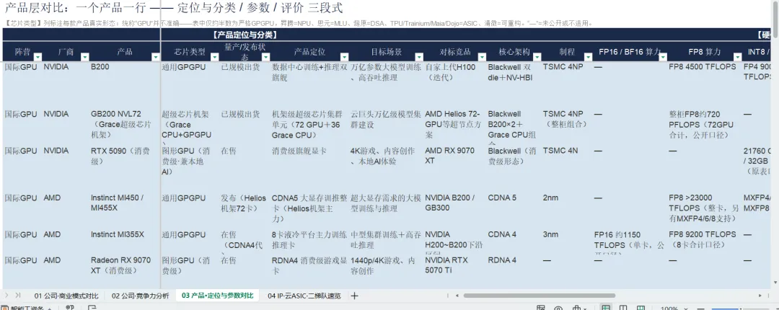Select the 【芯片类型】 note row text

(299, 23)
